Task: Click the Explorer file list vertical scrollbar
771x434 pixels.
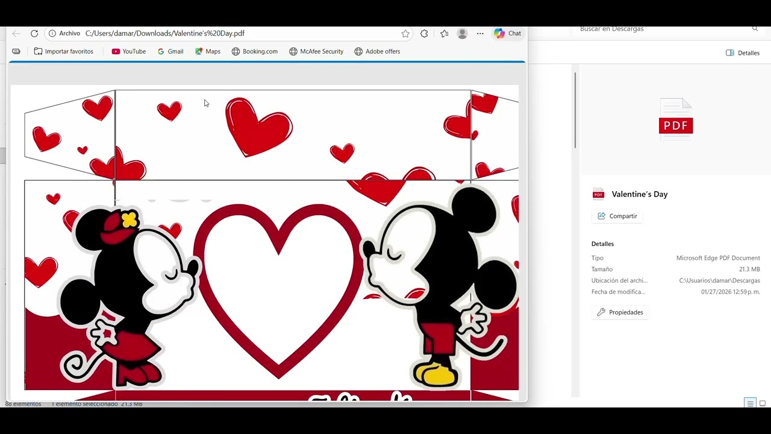Action: click(x=575, y=110)
